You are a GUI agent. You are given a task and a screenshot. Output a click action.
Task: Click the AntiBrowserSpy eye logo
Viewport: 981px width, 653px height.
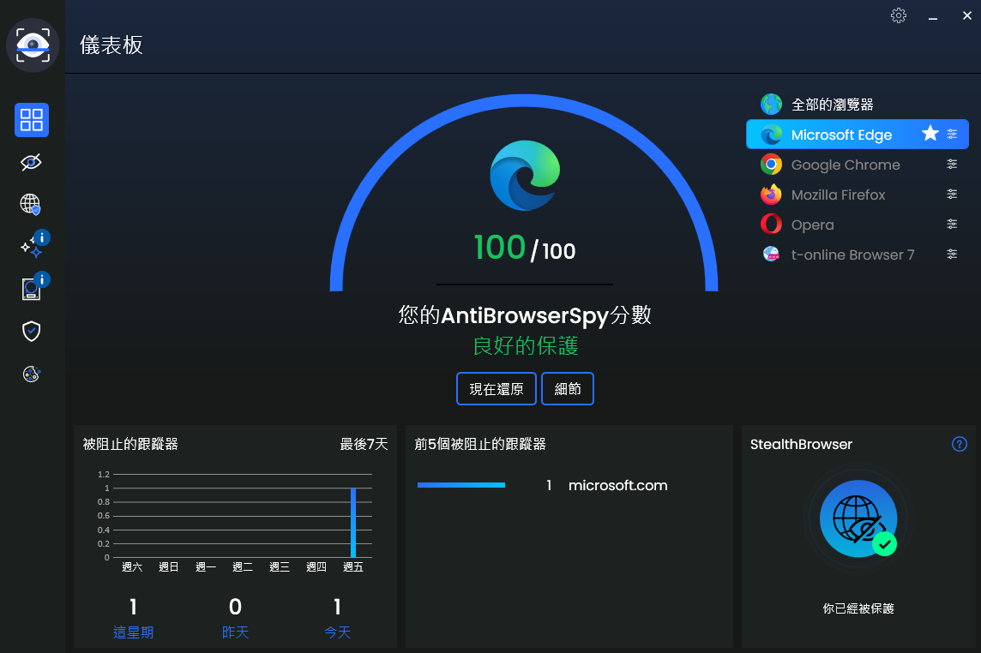click(x=33, y=45)
